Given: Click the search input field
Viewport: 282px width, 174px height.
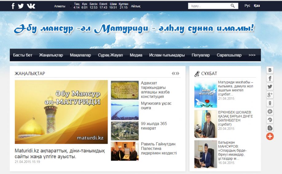Looking at the screenshot, I should pos(209,6).
